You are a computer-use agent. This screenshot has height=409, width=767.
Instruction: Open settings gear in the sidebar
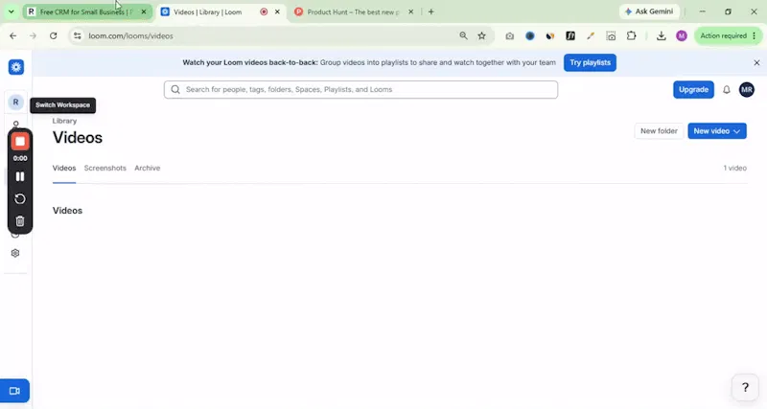[15, 253]
